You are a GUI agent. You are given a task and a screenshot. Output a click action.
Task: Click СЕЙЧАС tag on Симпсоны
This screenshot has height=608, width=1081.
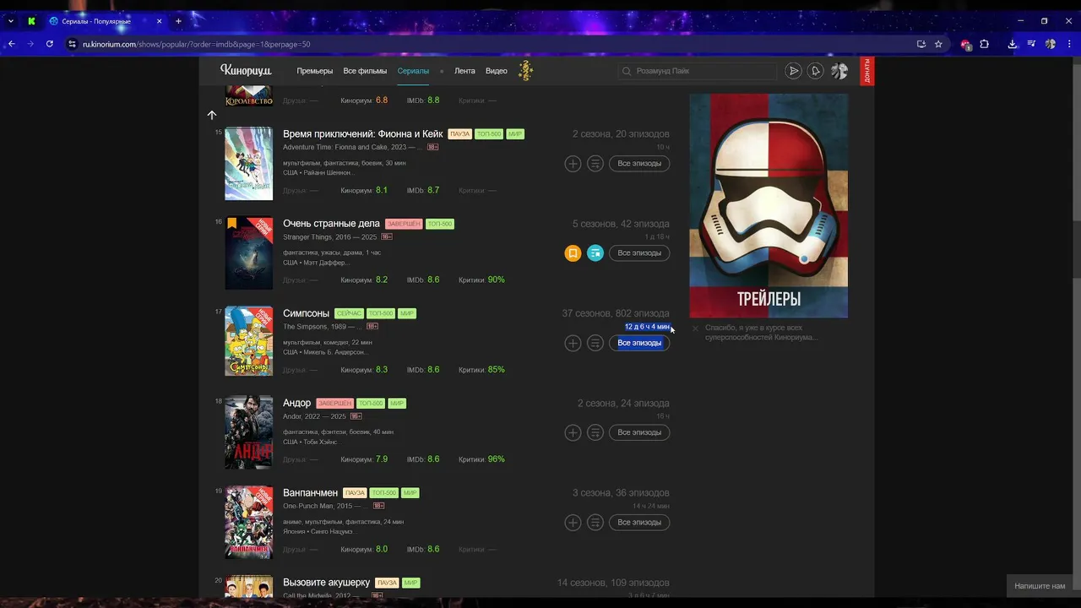(349, 313)
